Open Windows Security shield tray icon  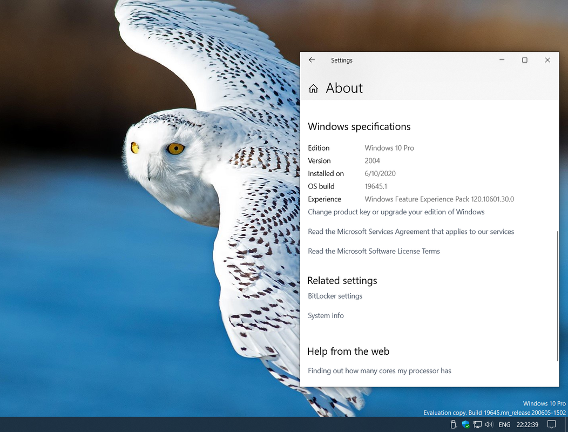(x=465, y=424)
